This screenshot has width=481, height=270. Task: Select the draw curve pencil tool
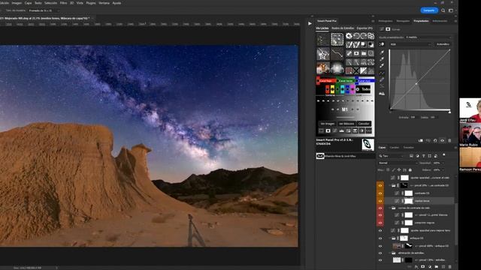click(382, 79)
